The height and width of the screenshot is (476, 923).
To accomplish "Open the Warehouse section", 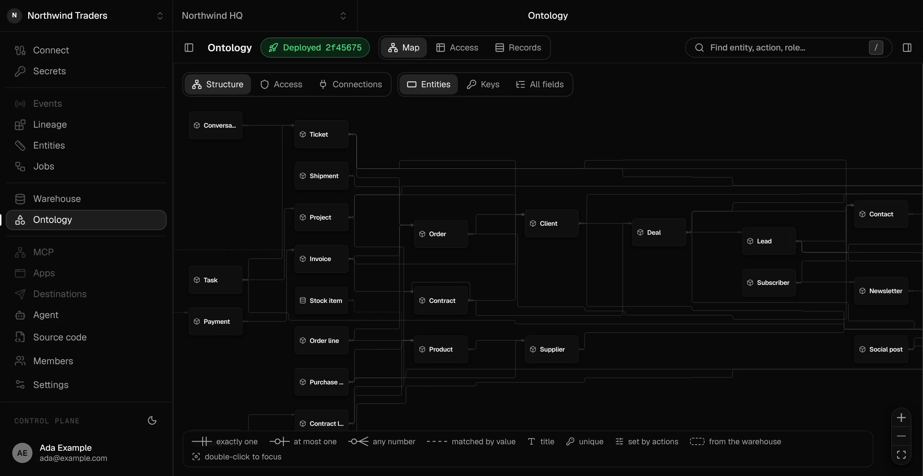I will click(x=86, y=199).
